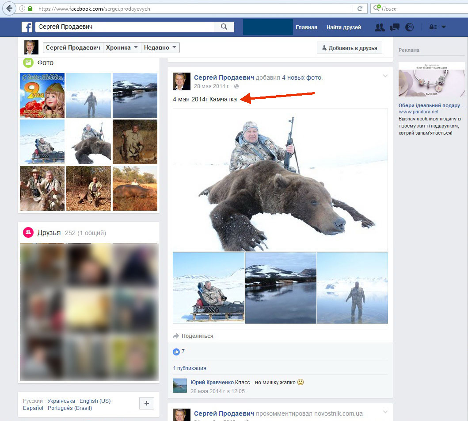This screenshot has height=421, width=468.
Task: Open the messages icon
Action: coord(395,27)
